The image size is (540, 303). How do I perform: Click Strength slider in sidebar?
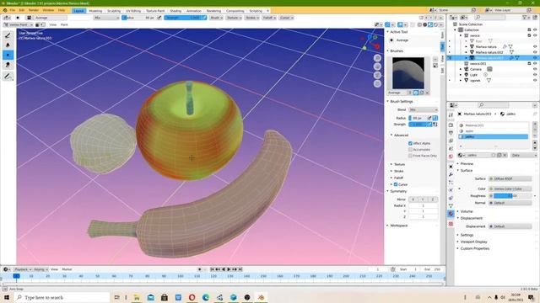[x=420, y=125]
